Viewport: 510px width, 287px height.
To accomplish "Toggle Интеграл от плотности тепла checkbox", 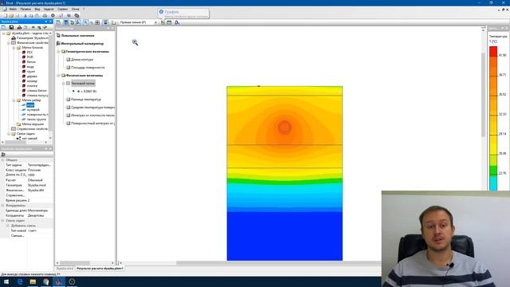I will [x=69, y=115].
